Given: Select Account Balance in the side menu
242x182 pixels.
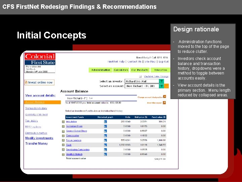Looking at the screenshot, I should pyautogui.click(x=42, y=102).
